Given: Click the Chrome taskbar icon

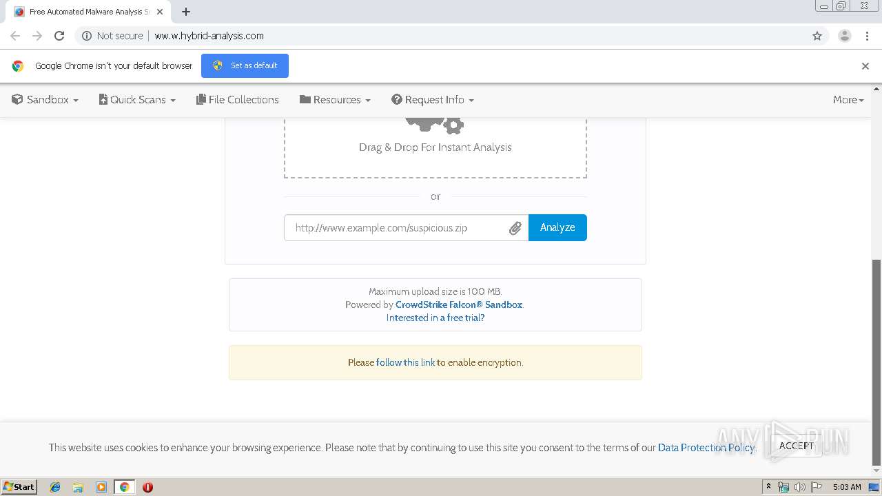Looking at the screenshot, I should pyautogui.click(x=124, y=487).
